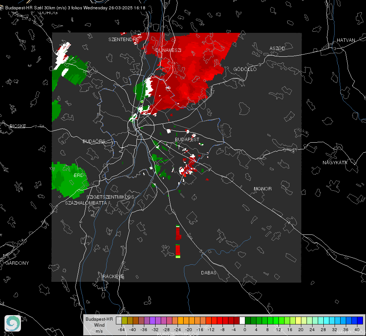The height and width of the screenshot is (336, 366).
Task: Click the ASZOD city label
Action: coord(277,48)
